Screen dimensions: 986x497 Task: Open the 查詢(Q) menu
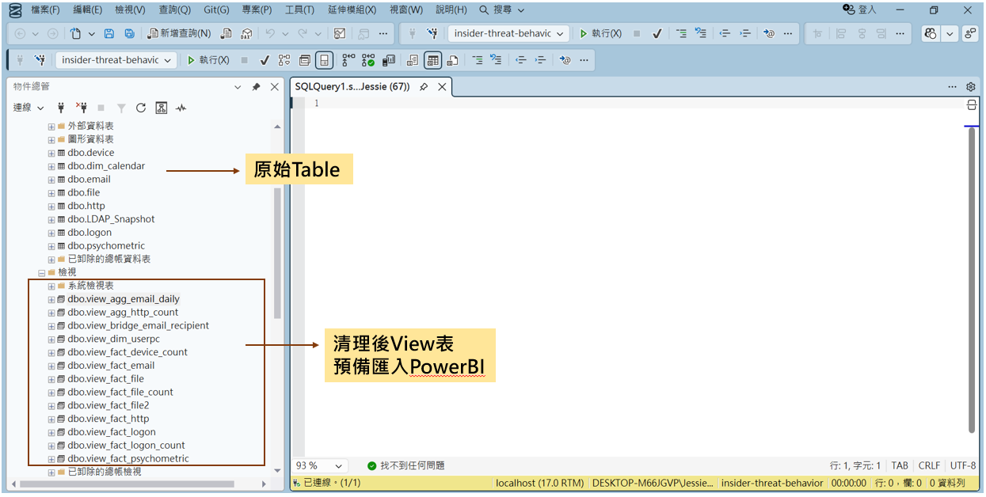[174, 9]
